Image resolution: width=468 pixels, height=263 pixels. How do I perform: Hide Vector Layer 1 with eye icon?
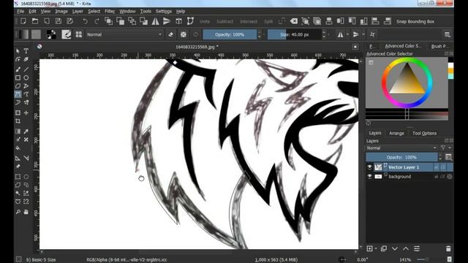point(369,167)
